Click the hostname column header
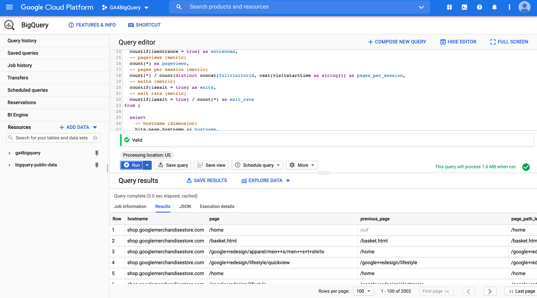 tap(138, 219)
